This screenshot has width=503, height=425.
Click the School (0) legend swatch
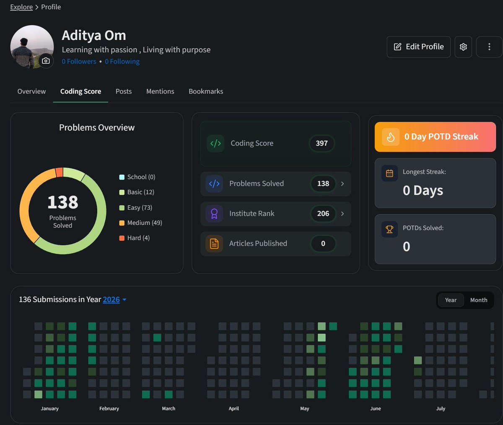coord(122,177)
